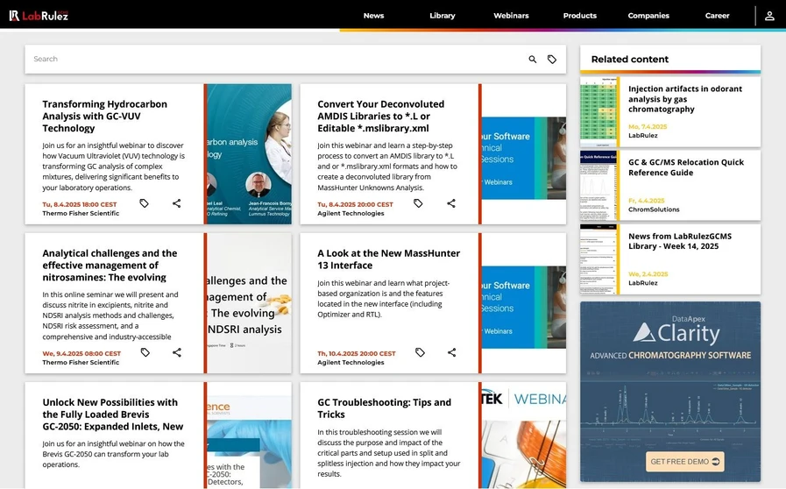The width and height of the screenshot is (786, 489).
Task: Click the MassHunter 13 card Software Sessions image
Action: [524, 307]
